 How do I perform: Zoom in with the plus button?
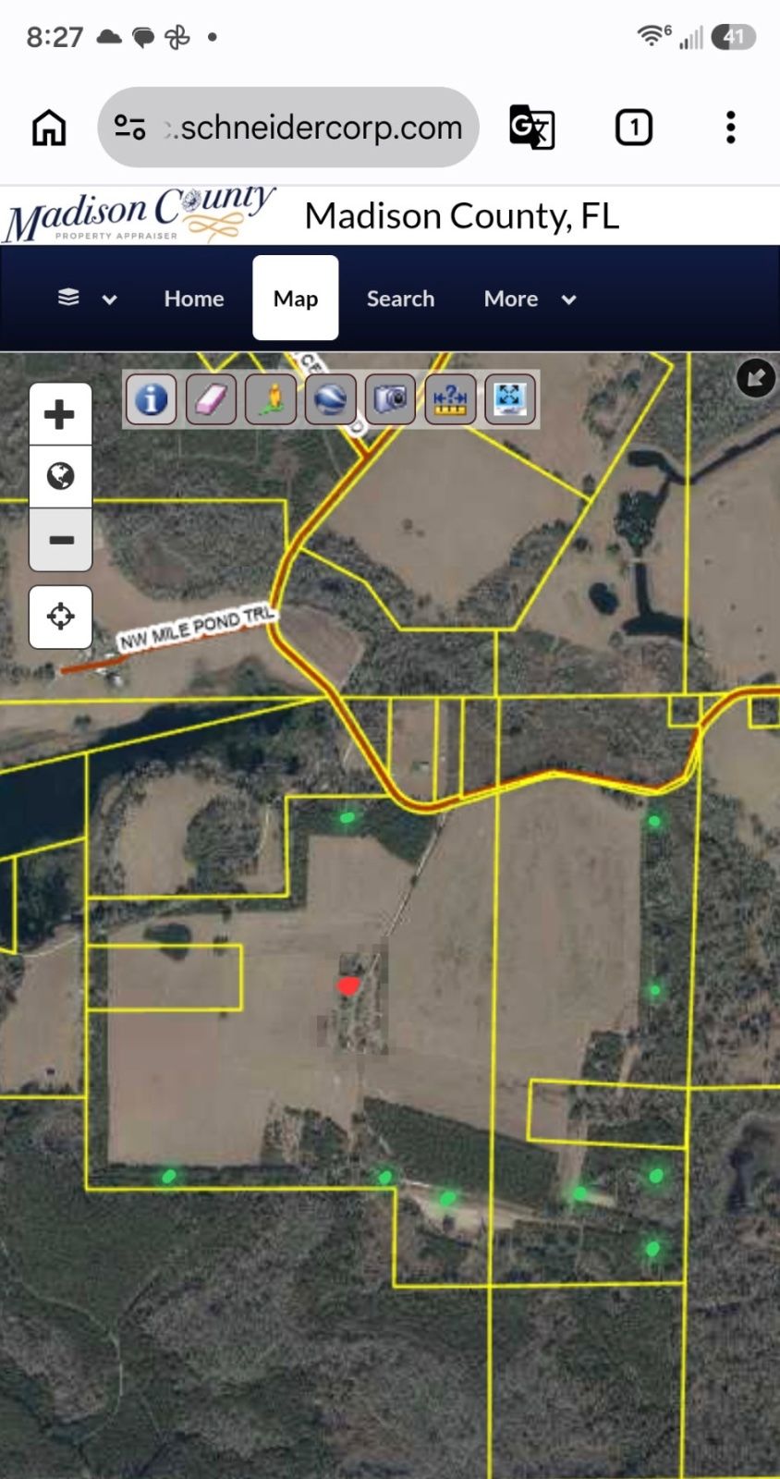[60, 414]
